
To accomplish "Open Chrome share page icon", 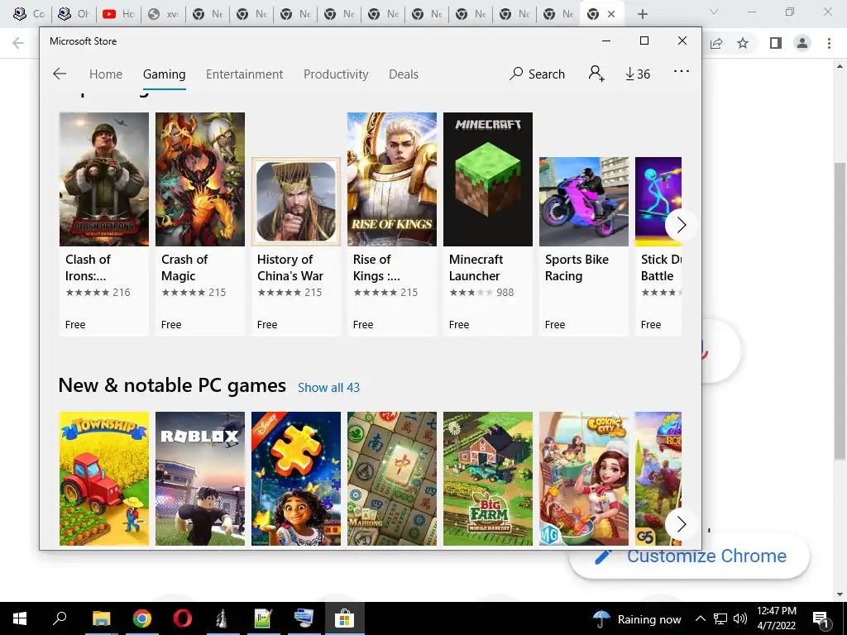I will (x=716, y=43).
